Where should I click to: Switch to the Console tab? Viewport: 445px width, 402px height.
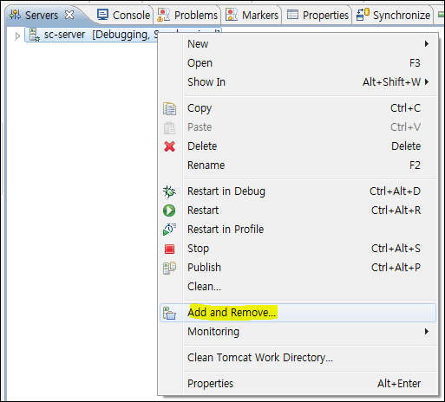pyautogui.click(x=124, y=15)
